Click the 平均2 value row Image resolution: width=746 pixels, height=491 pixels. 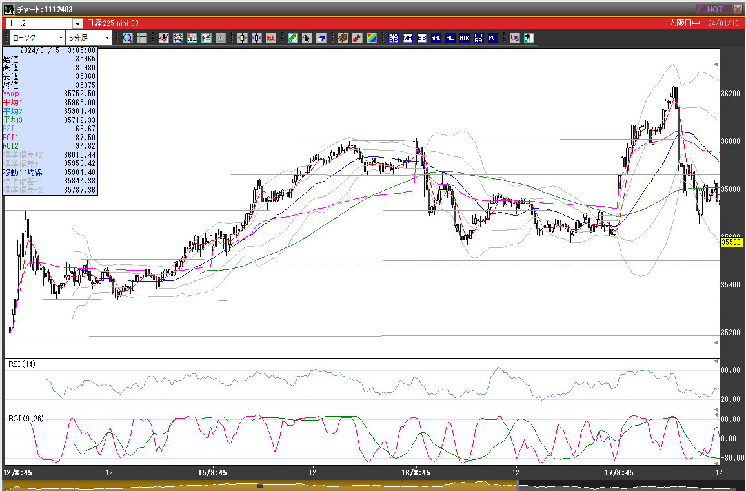point(50,111)
